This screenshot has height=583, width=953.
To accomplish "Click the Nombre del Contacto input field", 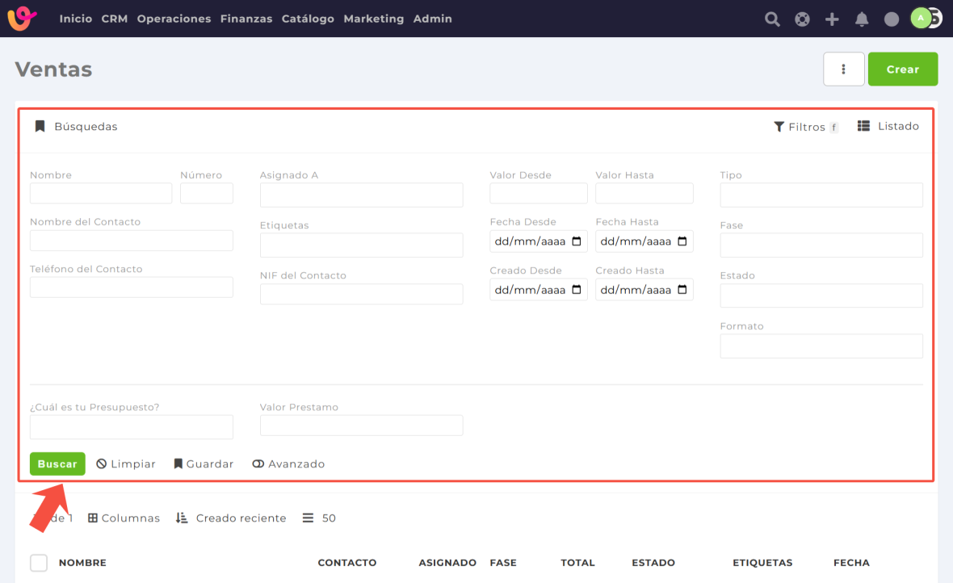I will coord(131,241).
